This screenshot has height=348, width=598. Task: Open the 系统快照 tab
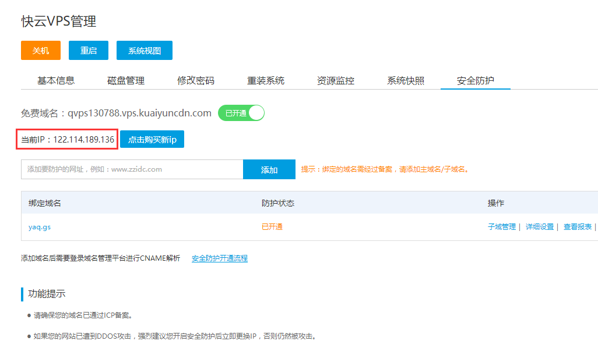[x=406, y=81]
